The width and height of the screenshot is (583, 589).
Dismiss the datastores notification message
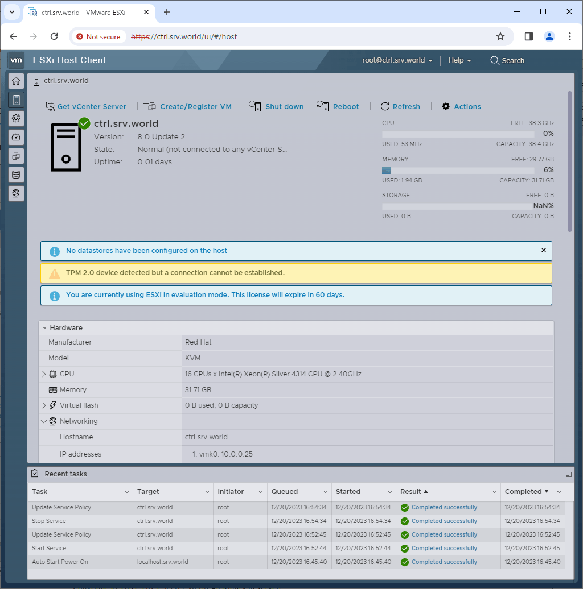543,250
